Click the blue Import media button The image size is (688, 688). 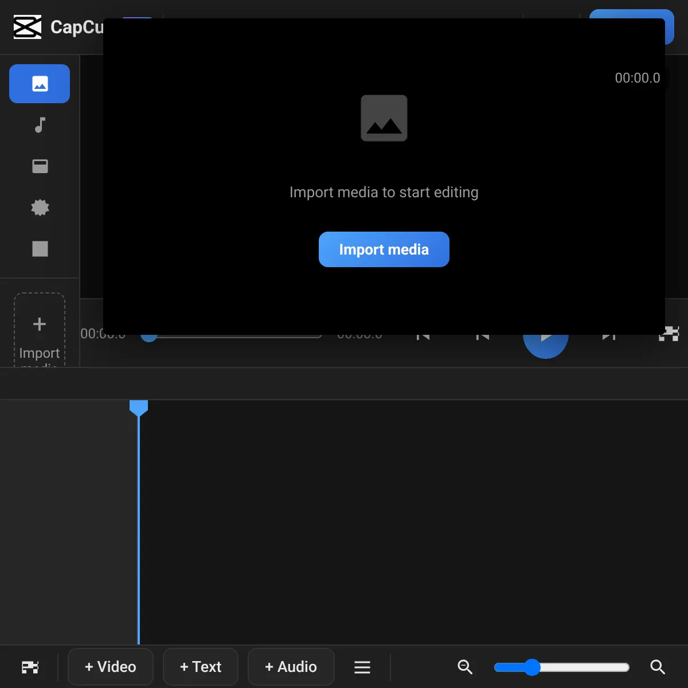384,249
